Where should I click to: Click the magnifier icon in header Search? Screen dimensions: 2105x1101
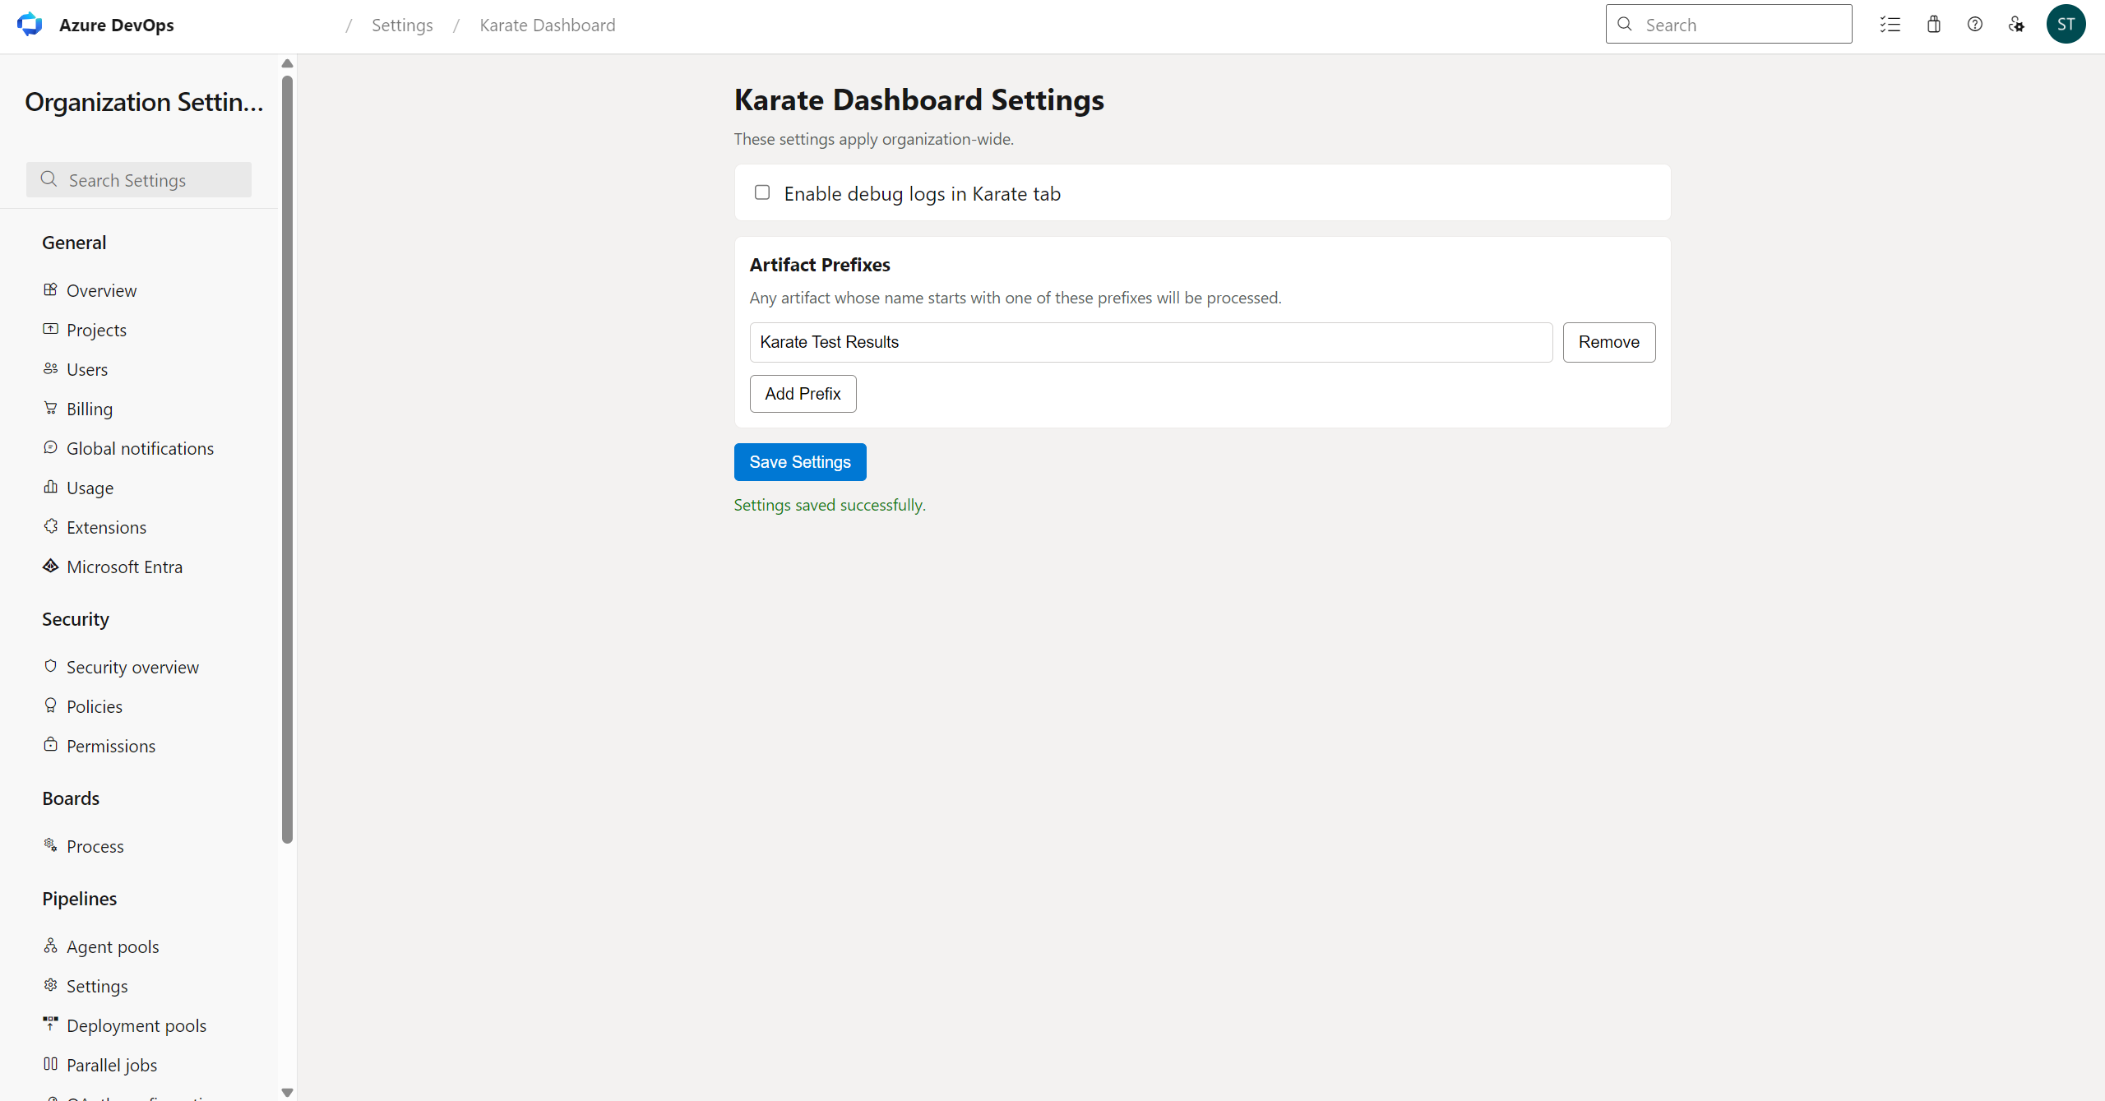[1625, 25]
